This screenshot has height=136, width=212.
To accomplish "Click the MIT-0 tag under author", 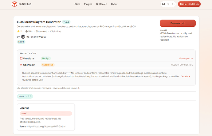I will point(21,42).
